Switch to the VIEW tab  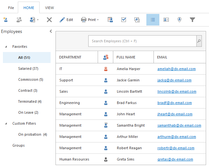[x=50, y=8]
